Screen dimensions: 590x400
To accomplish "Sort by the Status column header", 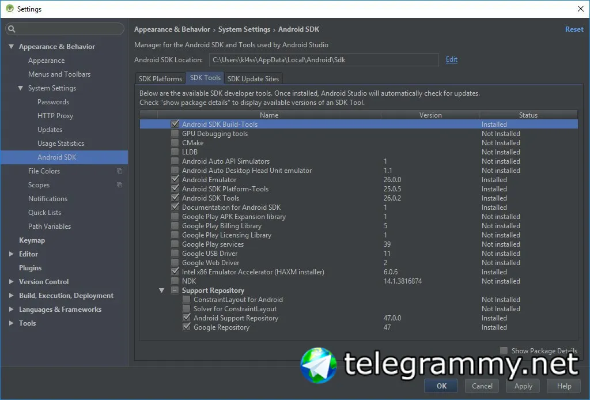I will [x=528, y=115].
